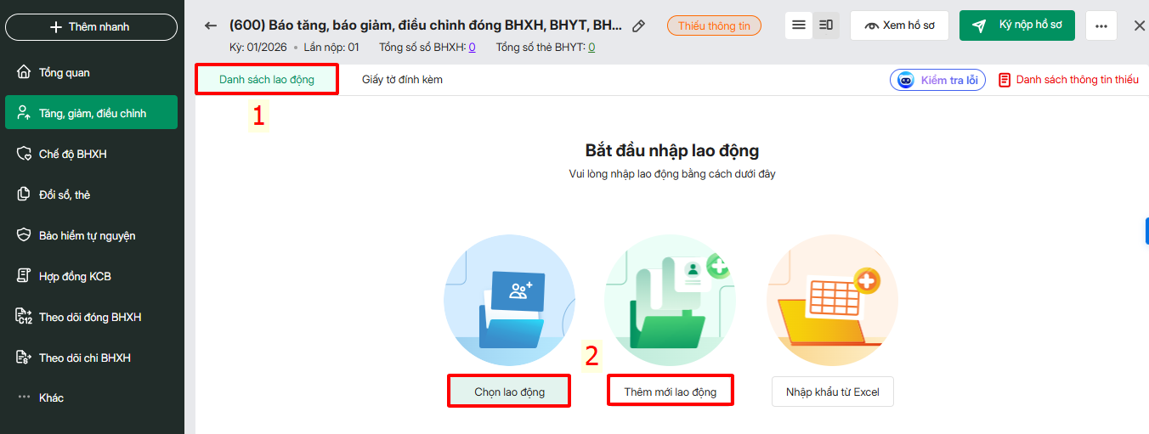Switch to the list view layout
This screenshot has height=434, width=1149.
pyautogui.click(x=799, y=25)
